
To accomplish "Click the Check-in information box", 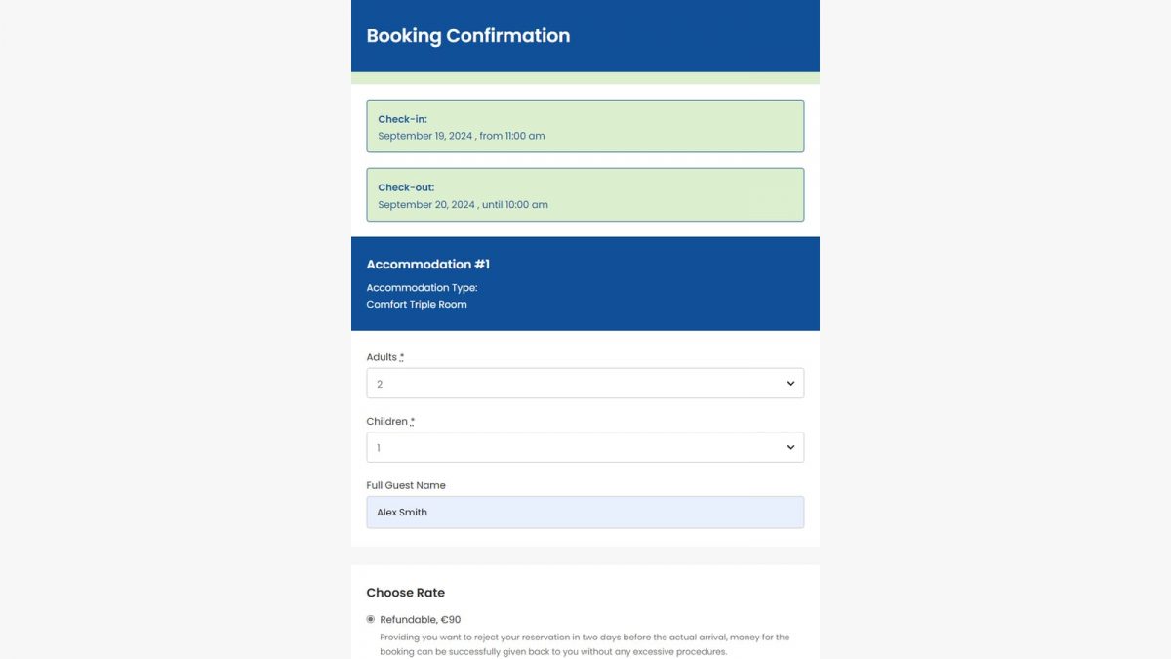I will pos(585,125).
